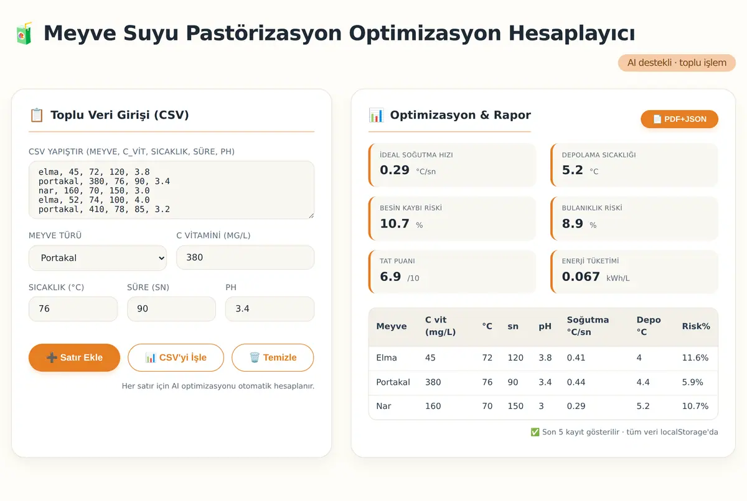Click the Bulanıklık Riski card

click(634, 219)
